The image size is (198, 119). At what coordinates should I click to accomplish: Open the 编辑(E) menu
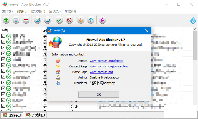[22, 11]
